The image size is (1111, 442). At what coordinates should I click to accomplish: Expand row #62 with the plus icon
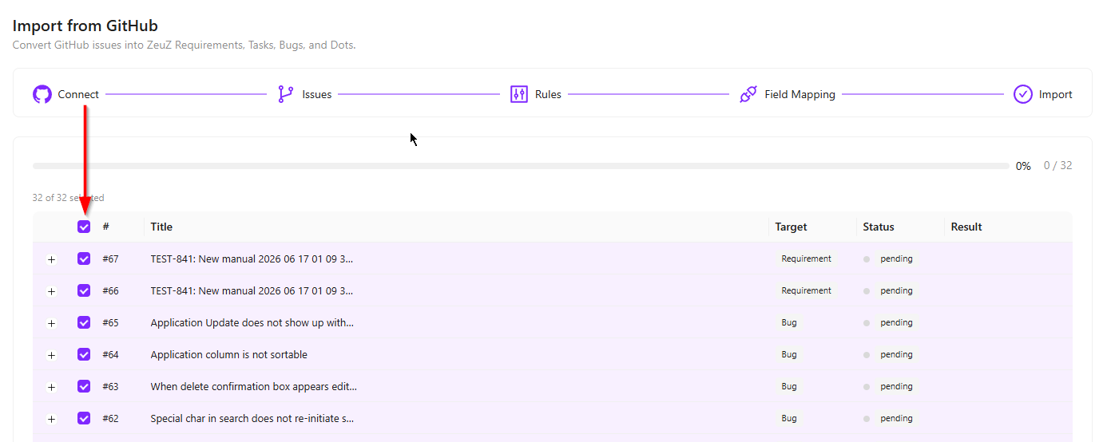click(52, 419)
